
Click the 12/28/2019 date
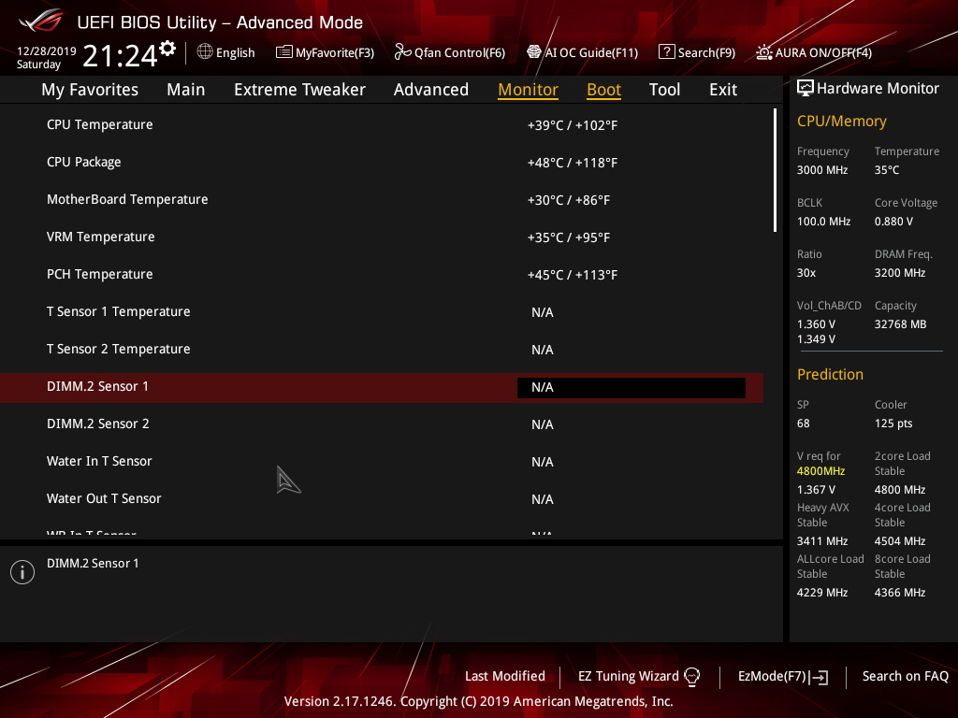(x=47, y=51)
